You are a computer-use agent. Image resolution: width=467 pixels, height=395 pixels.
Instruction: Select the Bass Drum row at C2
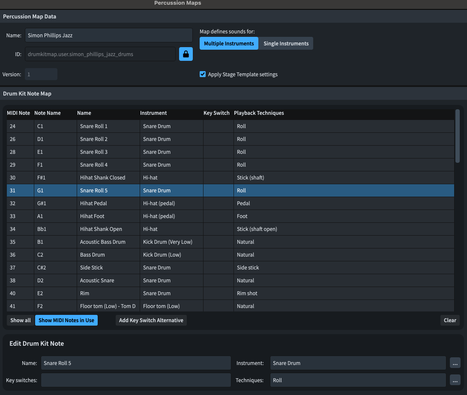(231, 254)
